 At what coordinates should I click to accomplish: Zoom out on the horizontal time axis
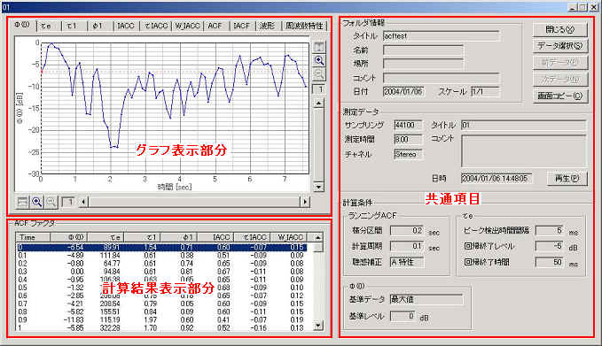tap(51, 202)
